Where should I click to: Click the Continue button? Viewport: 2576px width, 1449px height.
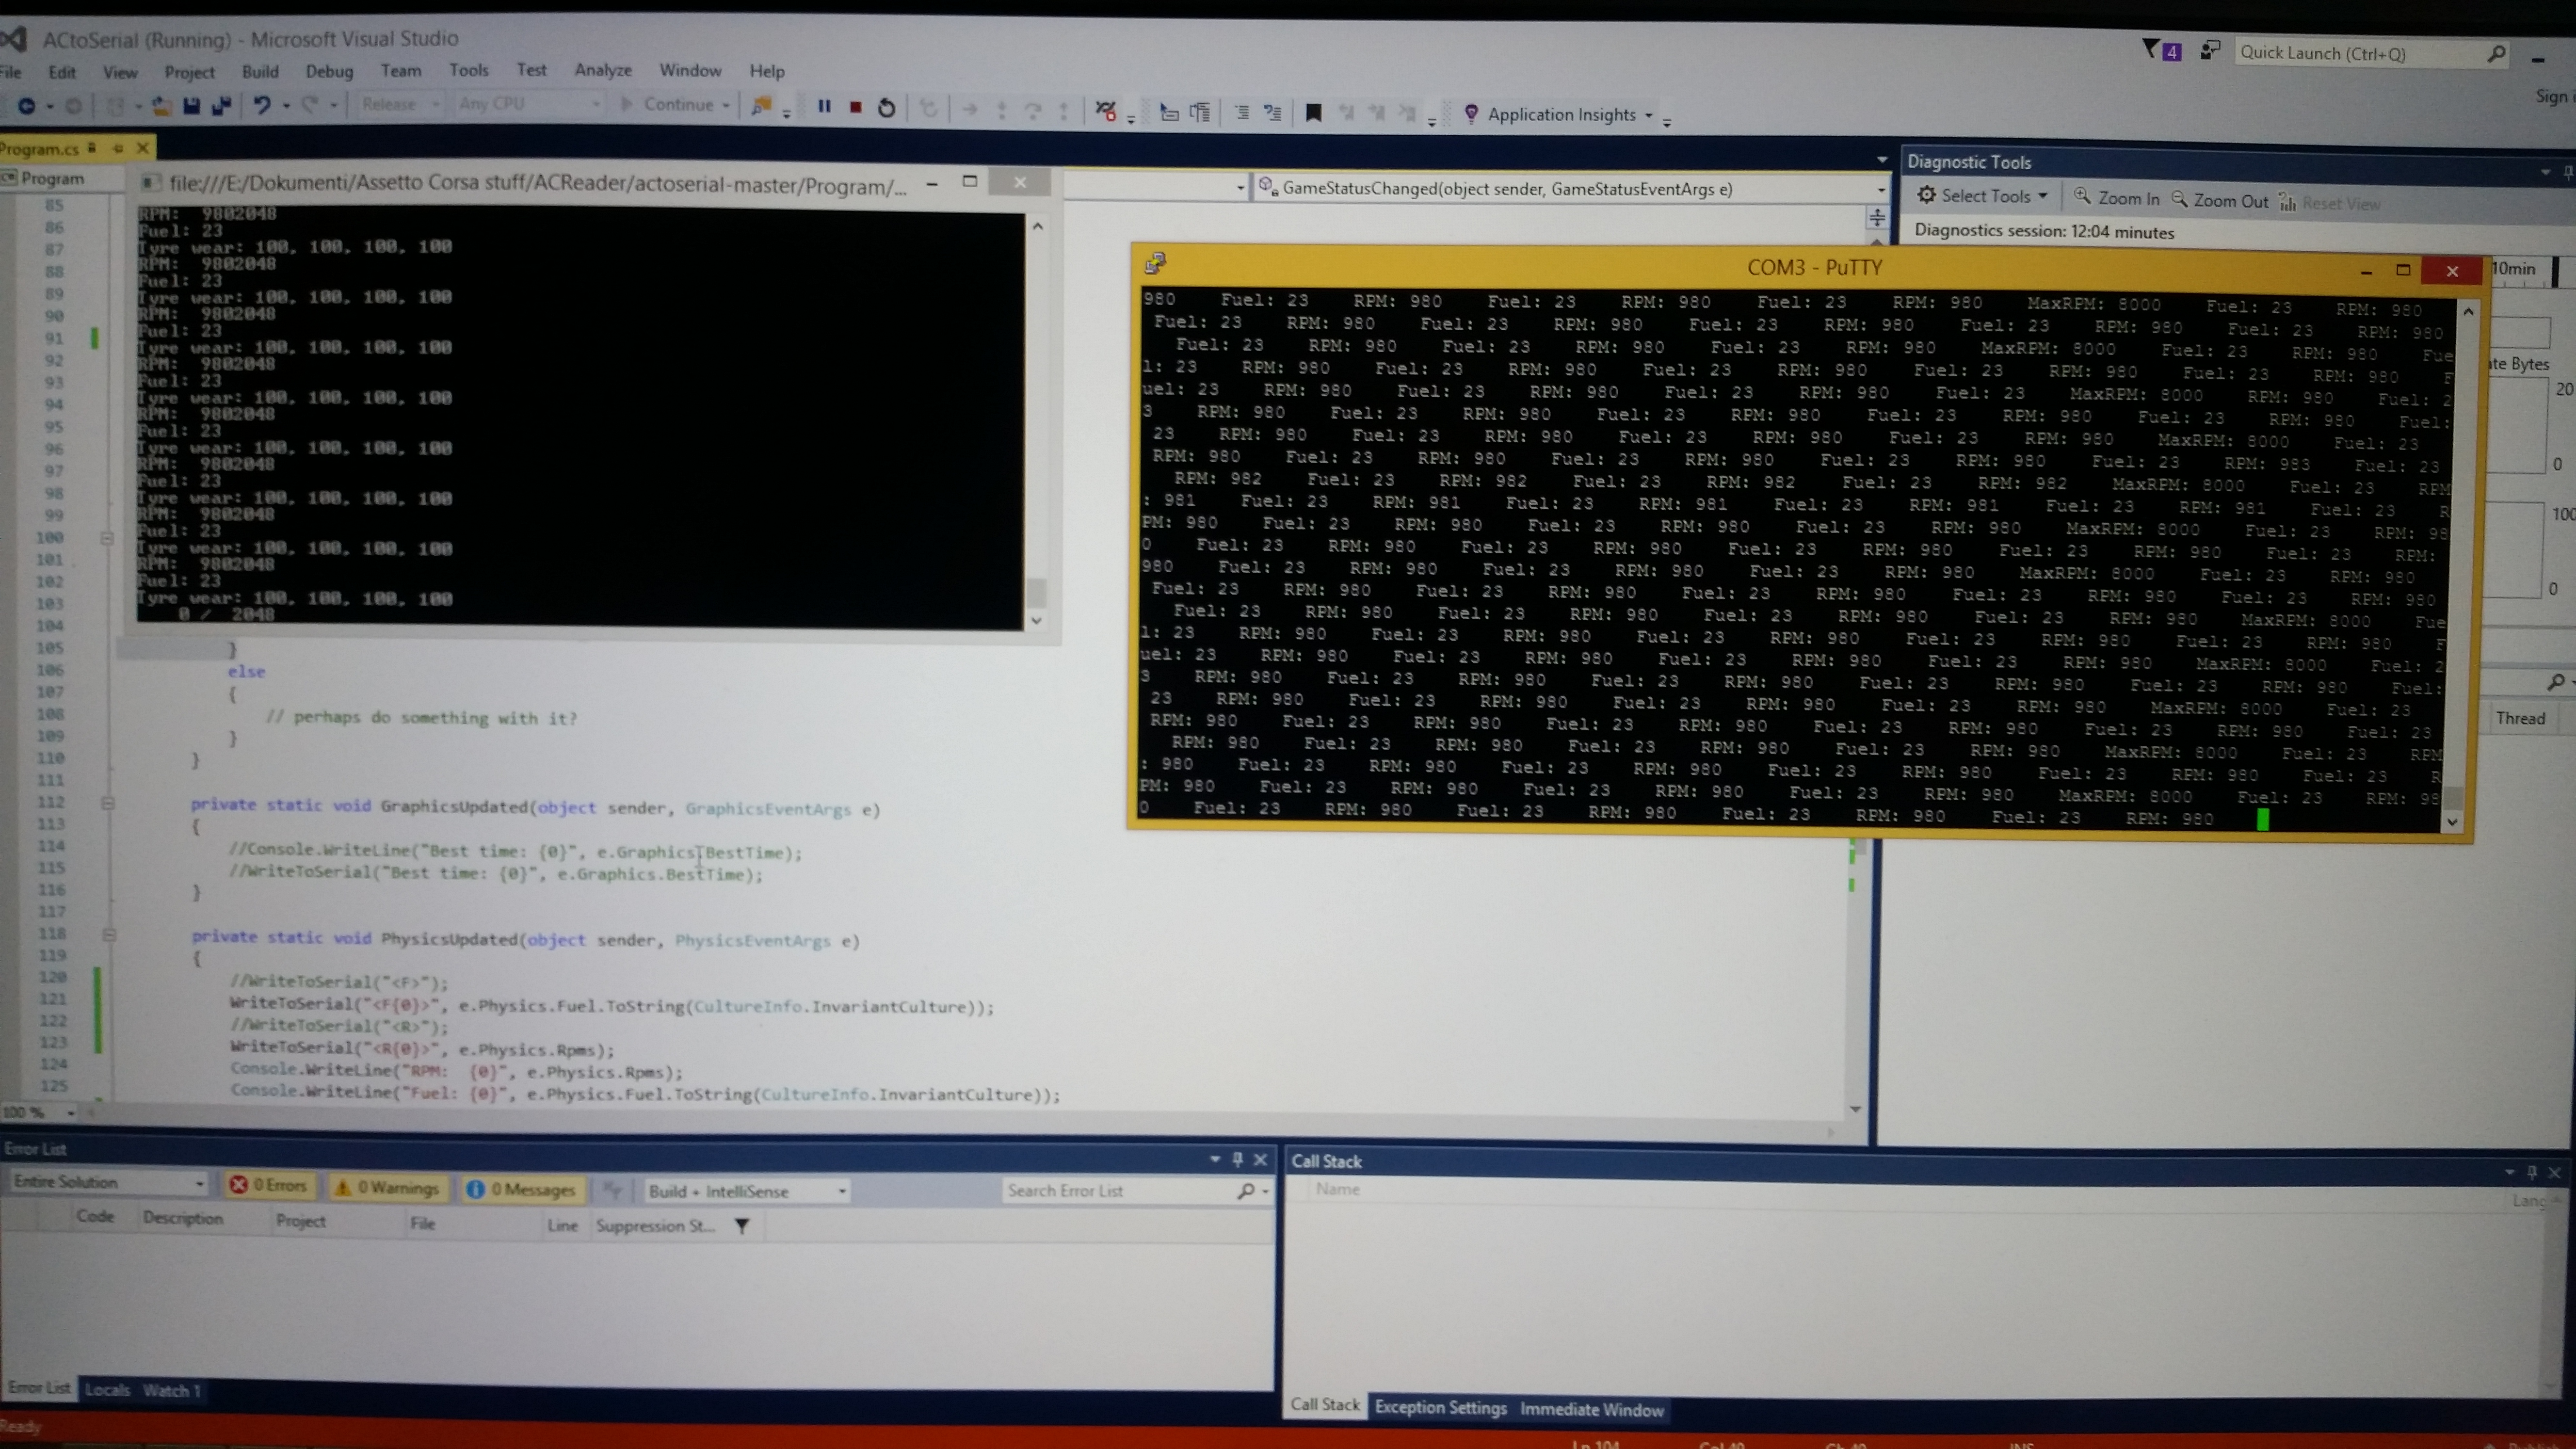tap(667, 105)
